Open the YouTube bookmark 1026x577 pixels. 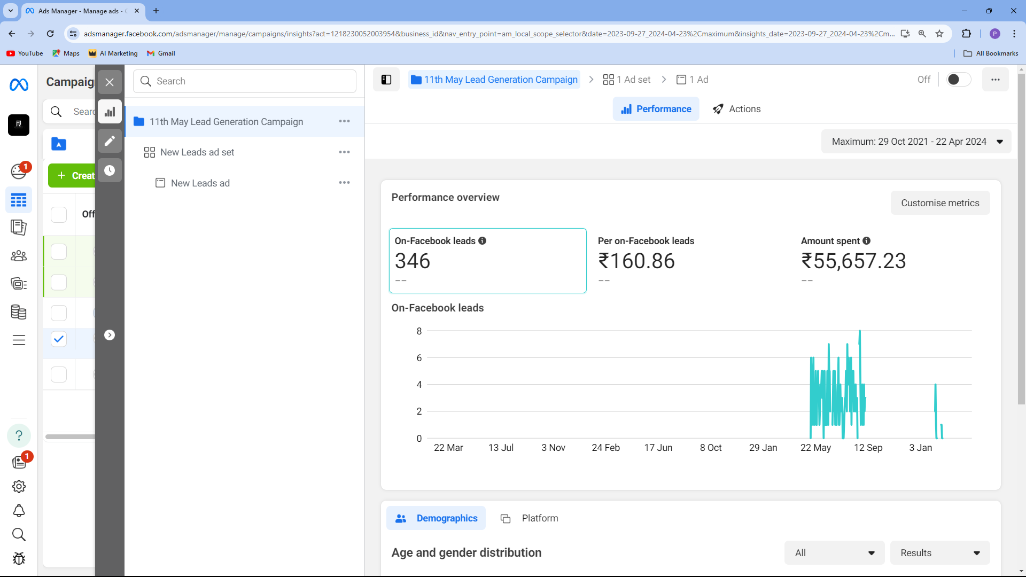(x=25, y=53)
